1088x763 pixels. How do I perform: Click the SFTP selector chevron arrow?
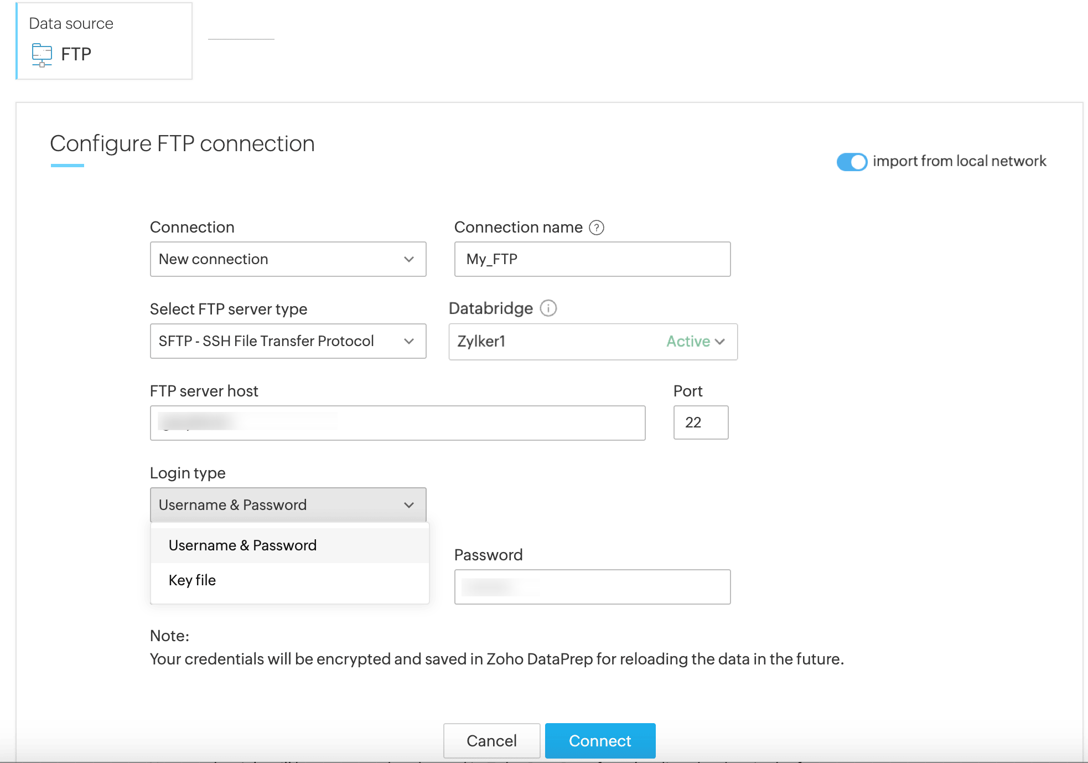click(409, 341)
